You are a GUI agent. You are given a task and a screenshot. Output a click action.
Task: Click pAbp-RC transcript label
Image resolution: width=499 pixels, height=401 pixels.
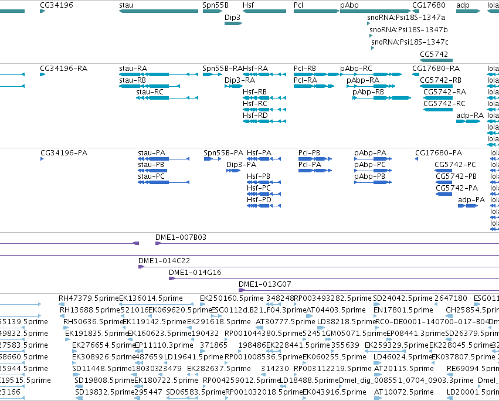point(356,69)
